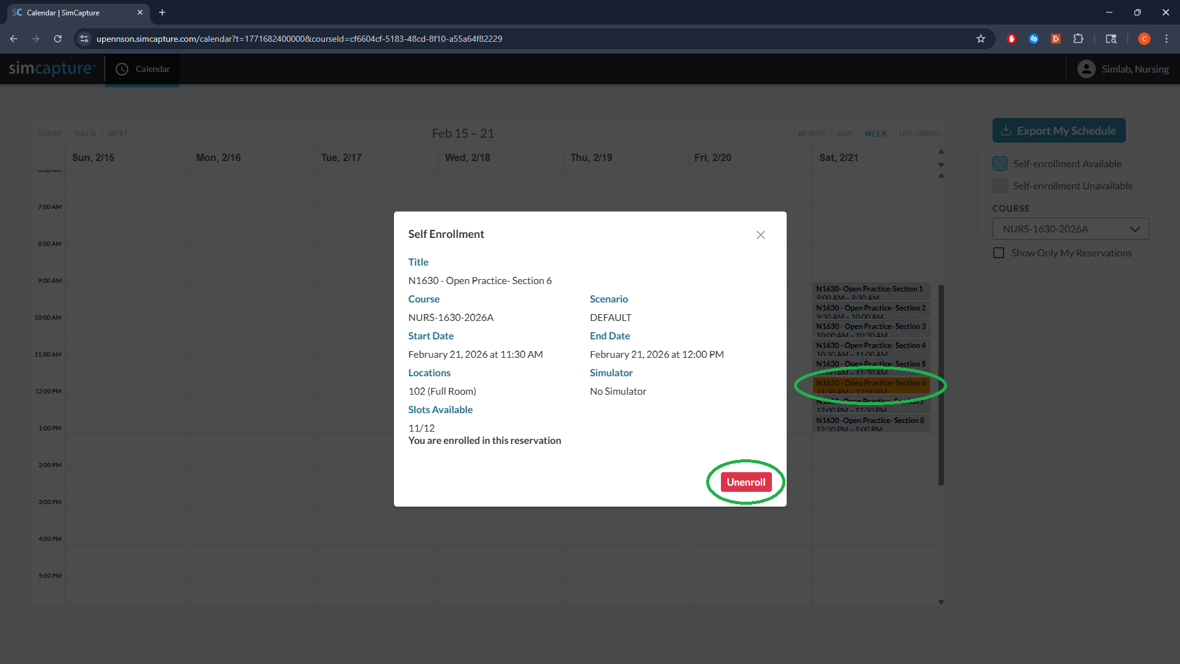1180x664 pixels.
Task: Open Chrome's three-dot menu
Action: [1166, 39]
